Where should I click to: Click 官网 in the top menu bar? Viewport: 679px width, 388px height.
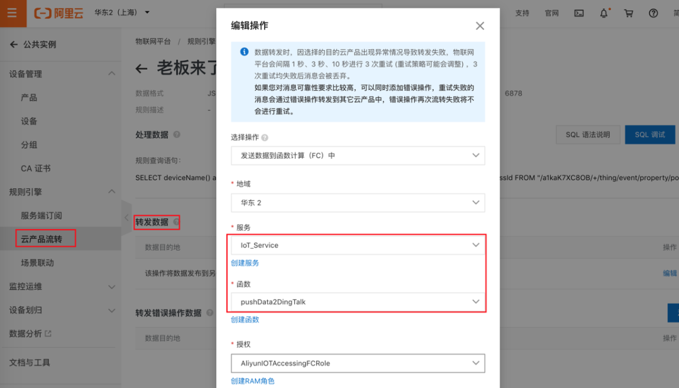point(551,13)
